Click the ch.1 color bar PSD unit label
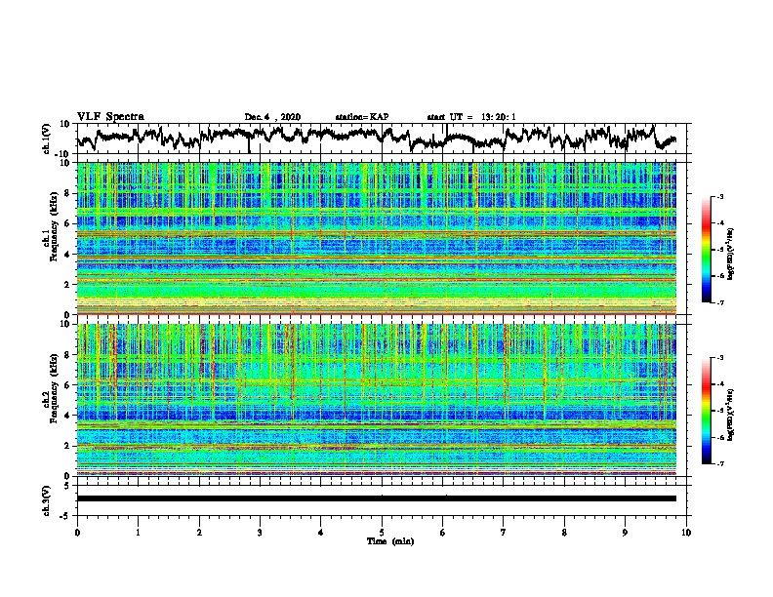The width and height of the screenshot is (773, 597). [x=731, y=255]
